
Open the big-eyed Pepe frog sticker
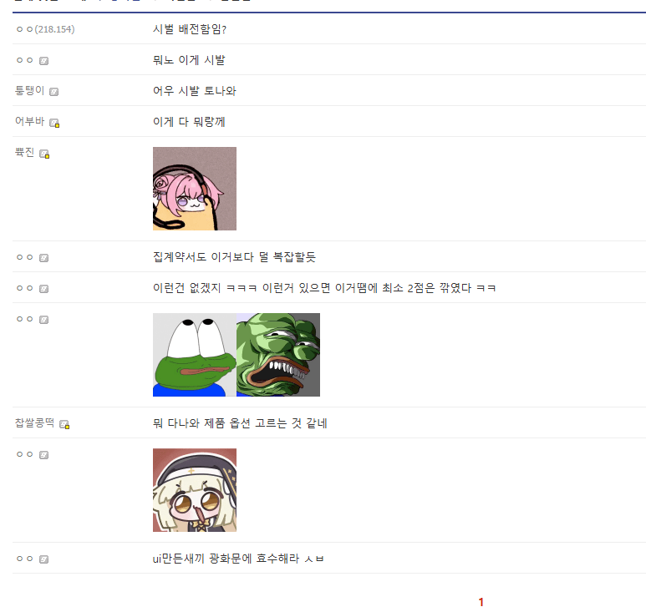click(x=195, y=355)
